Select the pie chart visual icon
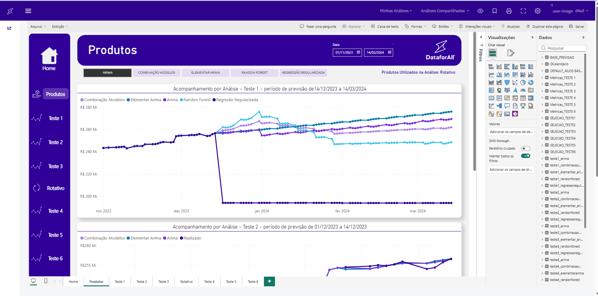The width and height of the screenshot is (598, 296). 523,82
